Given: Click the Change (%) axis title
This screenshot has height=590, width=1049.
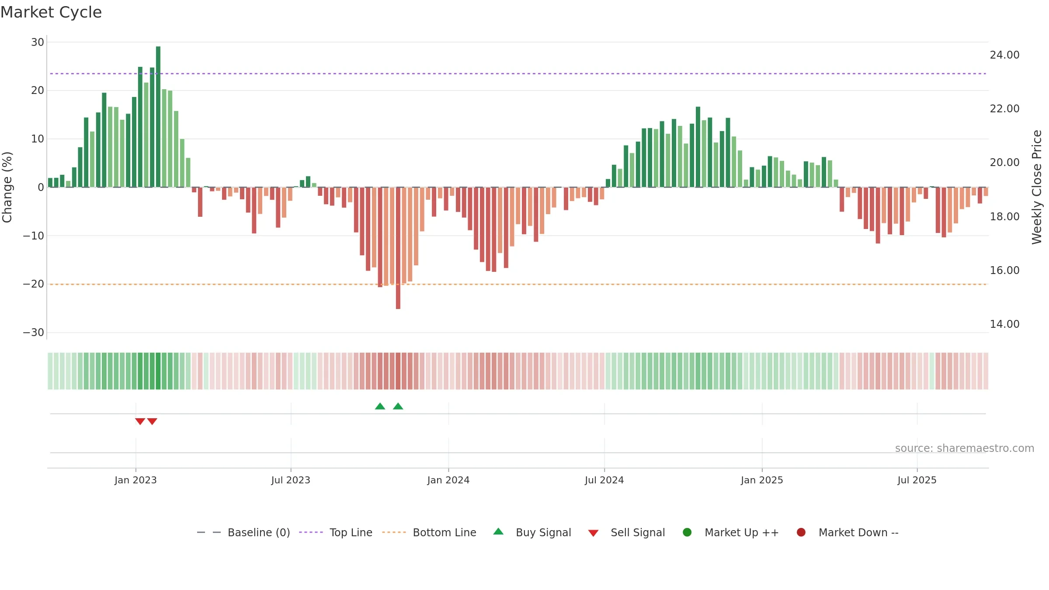Looking at the screenshot, I should [x=7, y=187].
